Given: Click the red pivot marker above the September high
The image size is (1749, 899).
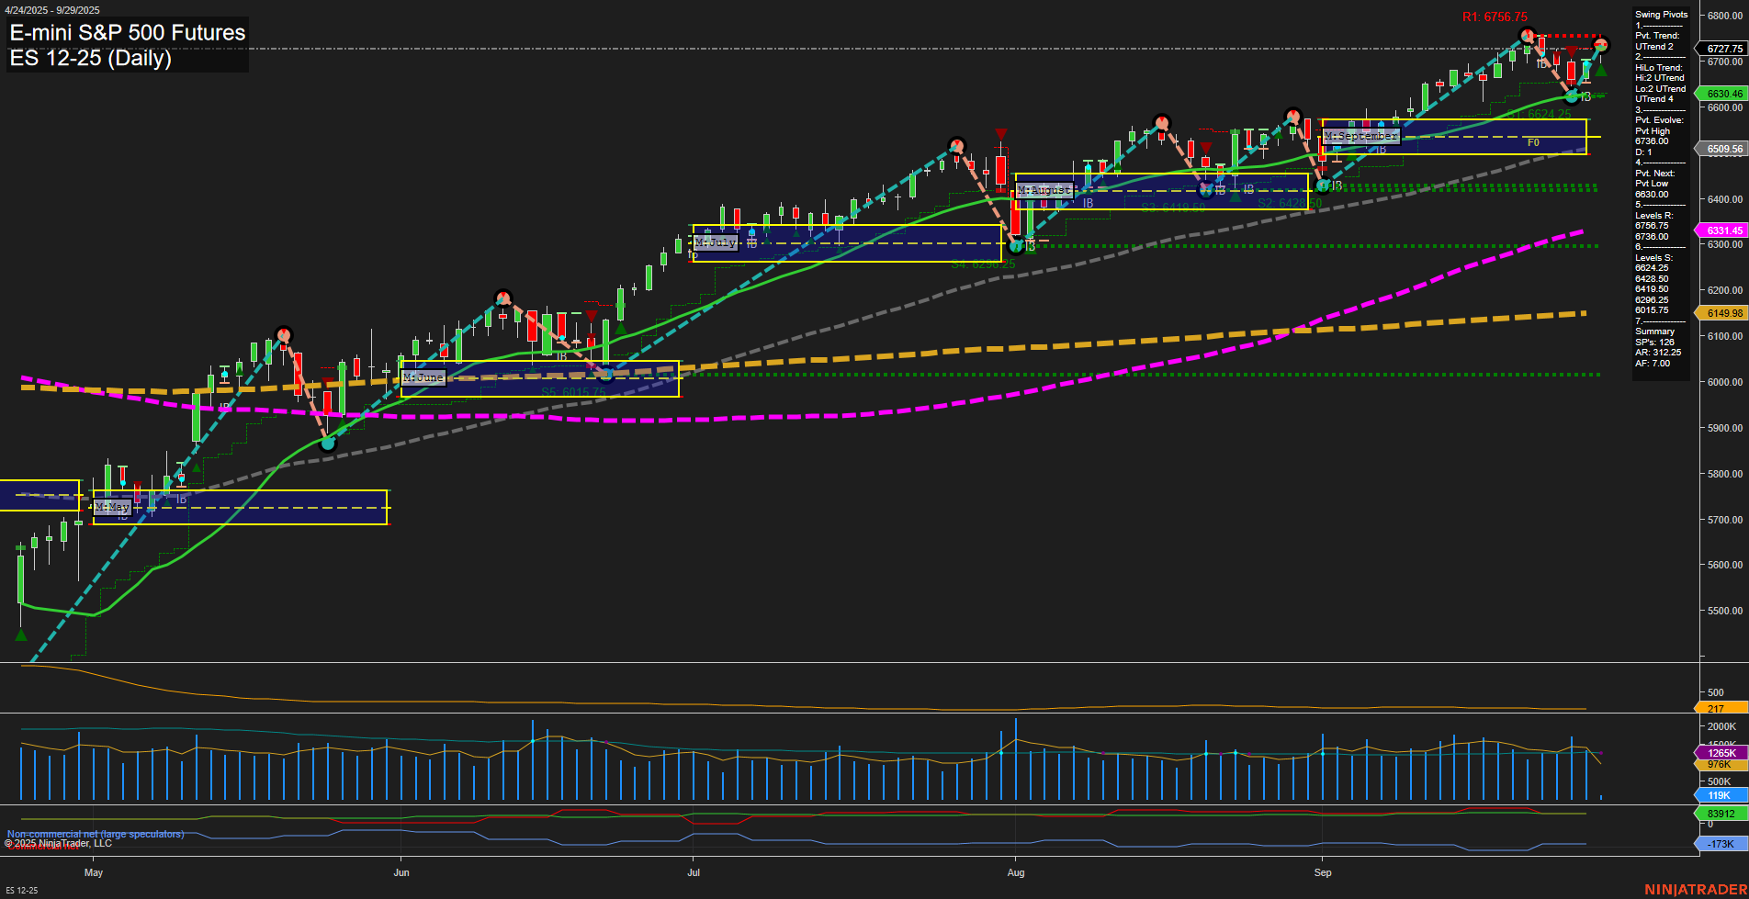Looking at the screenshot, I should (1526, 35).
